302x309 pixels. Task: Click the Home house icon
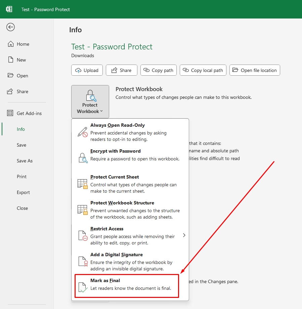point(11,44)
